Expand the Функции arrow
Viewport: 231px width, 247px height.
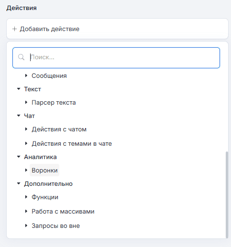pos(26,197)
